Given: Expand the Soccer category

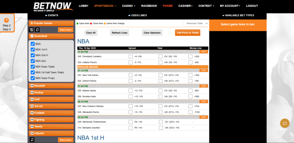Looking at the screenshot, I should click(x=51, y=106).
